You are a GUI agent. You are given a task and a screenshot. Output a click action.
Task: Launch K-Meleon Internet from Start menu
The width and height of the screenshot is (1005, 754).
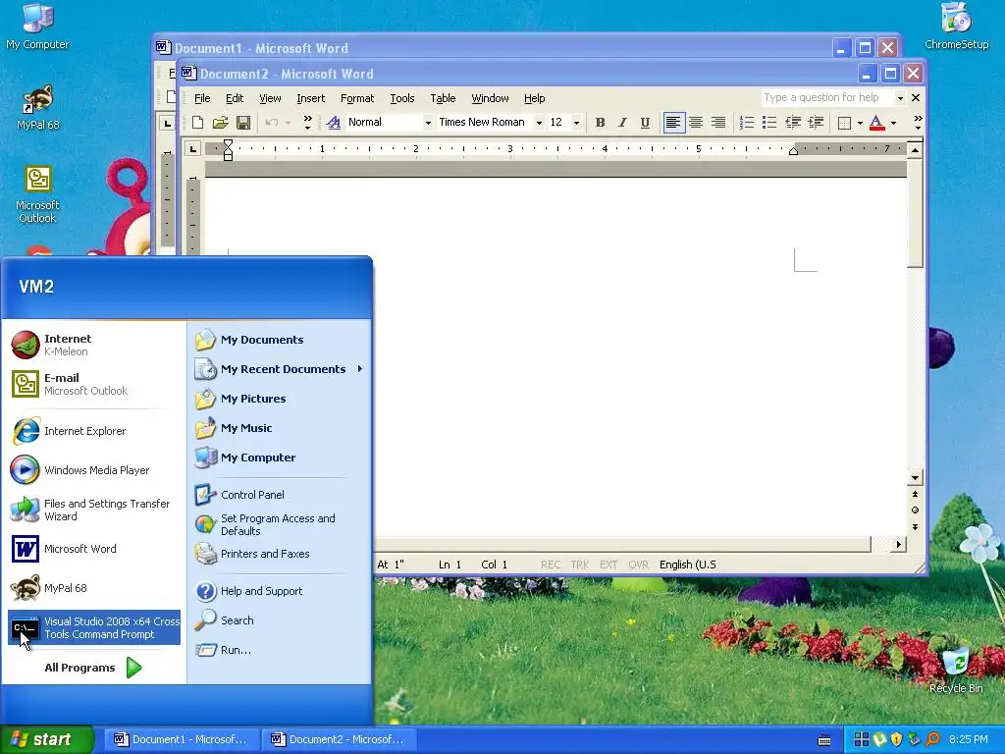(x=93, y=345)
